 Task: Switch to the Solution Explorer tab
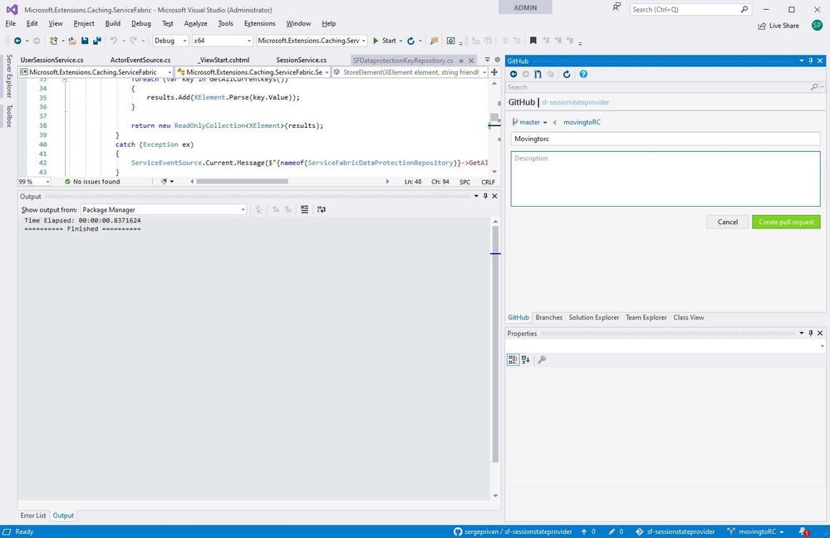(593, 317)
